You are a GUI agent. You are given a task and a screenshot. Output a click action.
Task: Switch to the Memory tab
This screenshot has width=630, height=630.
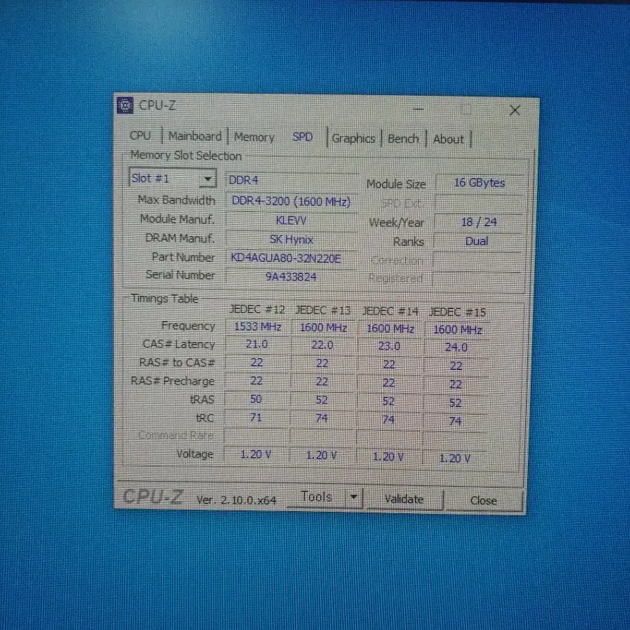pos(254,137)
